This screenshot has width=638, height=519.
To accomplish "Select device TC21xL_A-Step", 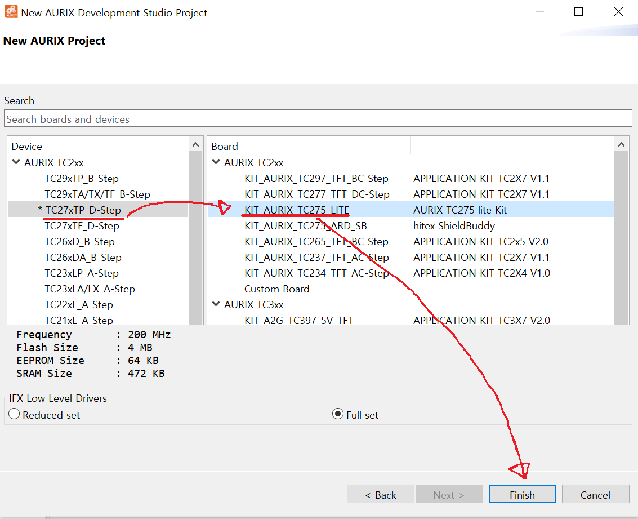I will [x=78, y=320].
